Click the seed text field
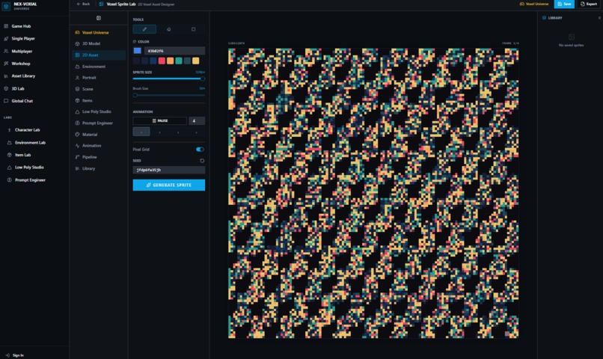 [x=169, y=170]
